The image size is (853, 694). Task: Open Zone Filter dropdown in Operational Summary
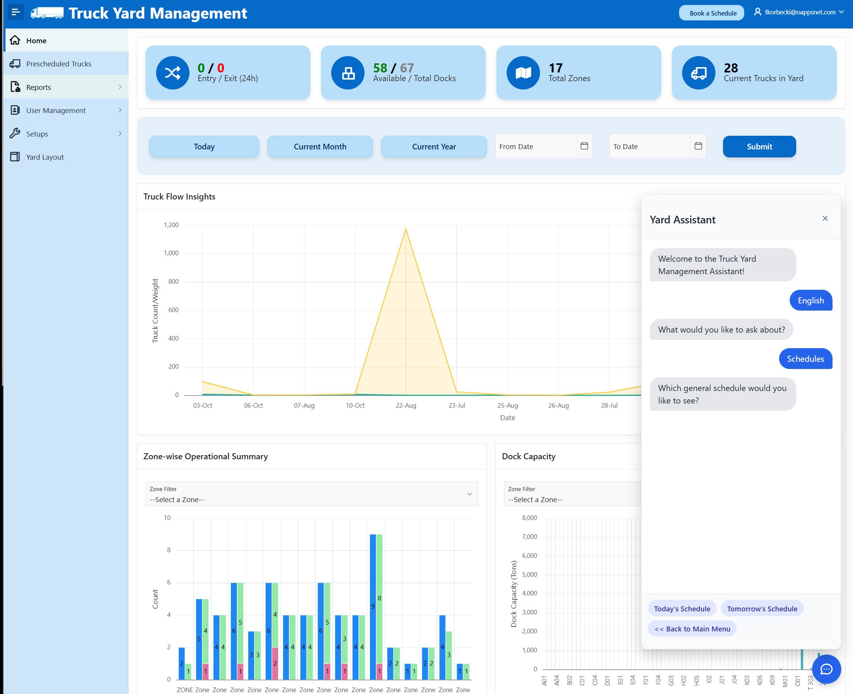click(x=311, y=494)
